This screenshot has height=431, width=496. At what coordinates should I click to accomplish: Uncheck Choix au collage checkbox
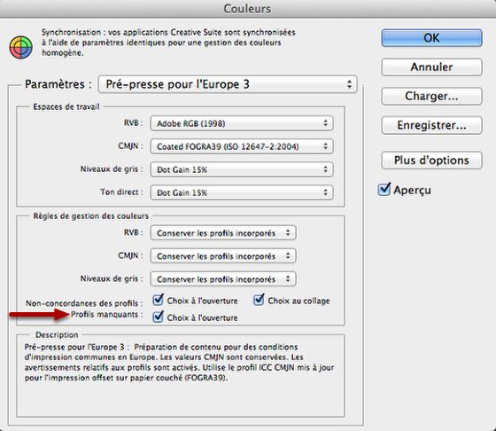(x=259, y=301)
